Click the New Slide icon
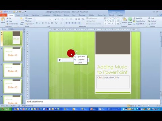 pyautogui.click(x=22, y=21)
